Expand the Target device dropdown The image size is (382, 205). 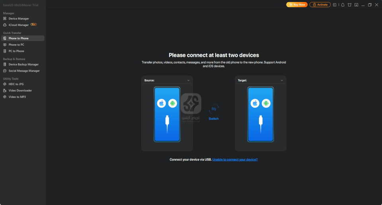282,80
